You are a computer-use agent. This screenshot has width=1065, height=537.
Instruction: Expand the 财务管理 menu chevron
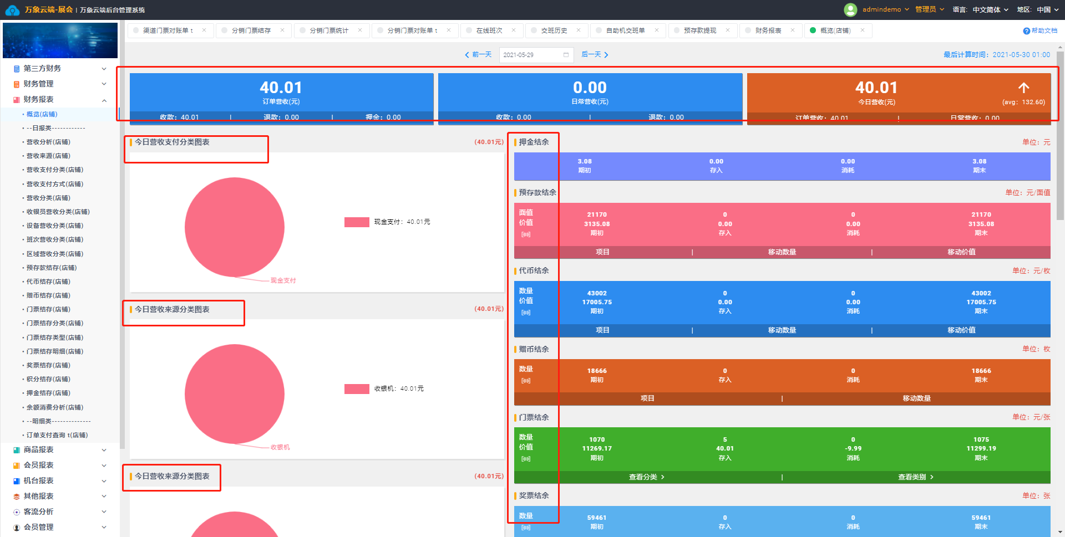(x=104, y=84)
